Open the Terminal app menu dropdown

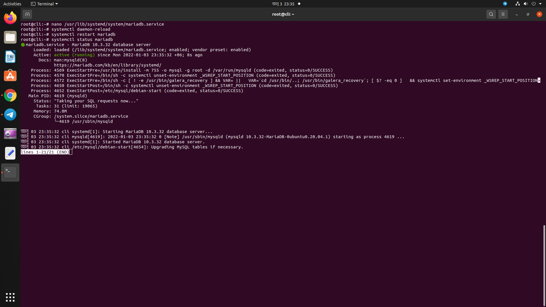44,4
